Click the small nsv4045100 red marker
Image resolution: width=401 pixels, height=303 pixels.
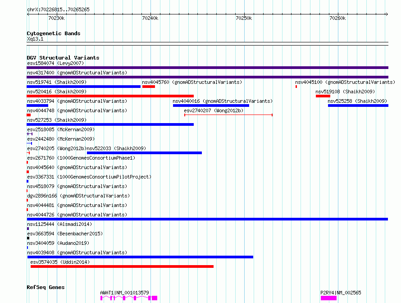point(296,87)
